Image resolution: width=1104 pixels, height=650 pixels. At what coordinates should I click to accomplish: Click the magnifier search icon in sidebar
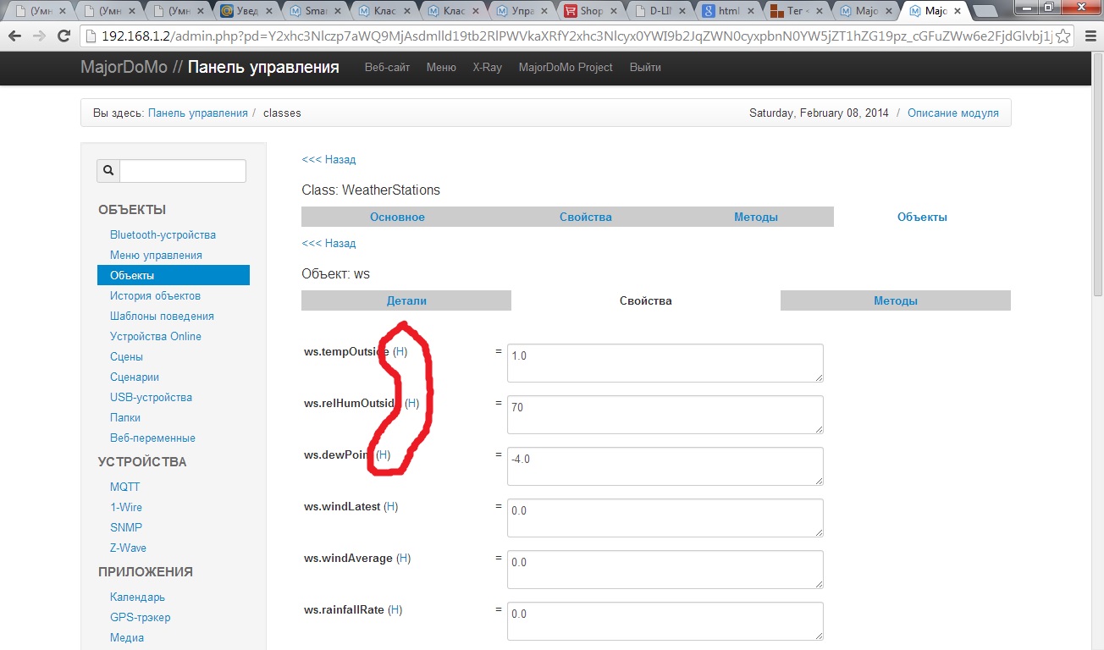[108, 171]
